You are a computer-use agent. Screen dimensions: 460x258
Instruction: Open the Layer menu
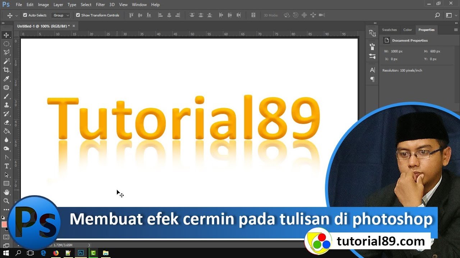(58, 5)
